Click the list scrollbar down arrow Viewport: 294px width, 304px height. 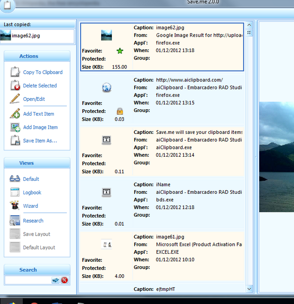tap(249, 289)
